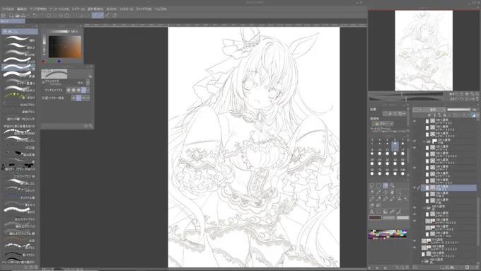Open the anti-aliasing dropdown arrow
Viewport: 481px width, 271px height.
(88, 91)
